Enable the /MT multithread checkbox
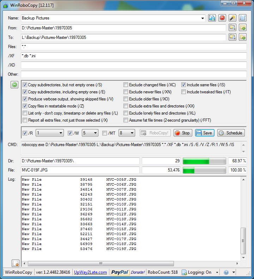 104,133
